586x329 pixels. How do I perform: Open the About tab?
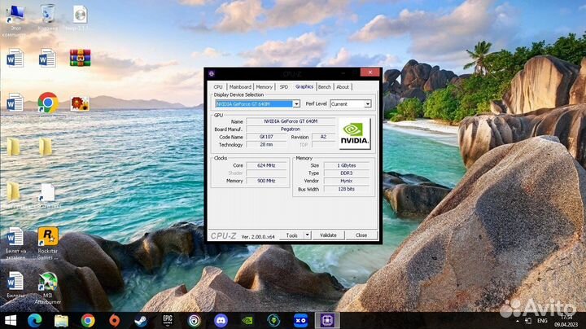tap(343, 87)
